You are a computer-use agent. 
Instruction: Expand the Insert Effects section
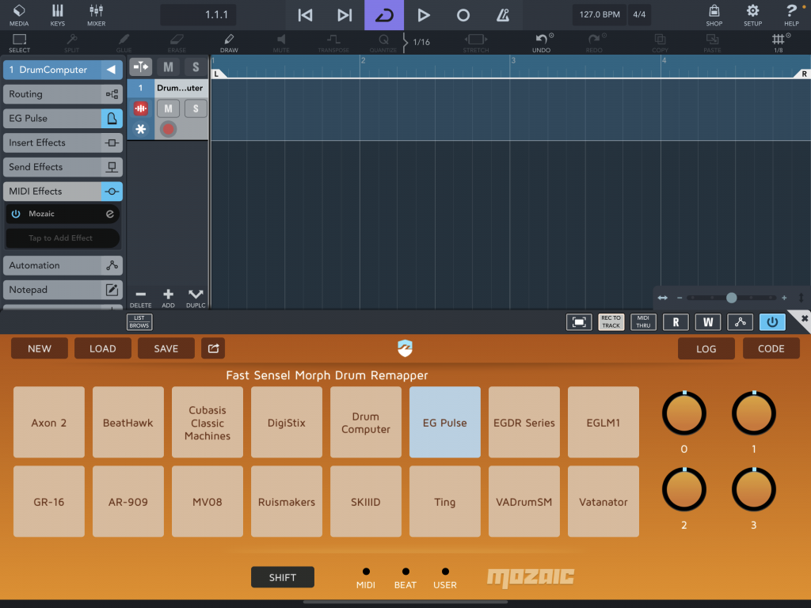pos(63,142)
